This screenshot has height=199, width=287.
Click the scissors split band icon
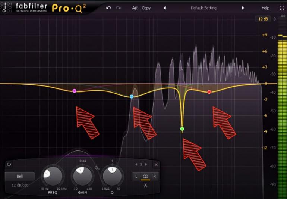145,186
